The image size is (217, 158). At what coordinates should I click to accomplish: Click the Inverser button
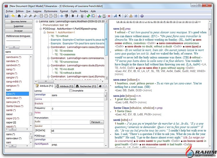coord(19,31)
